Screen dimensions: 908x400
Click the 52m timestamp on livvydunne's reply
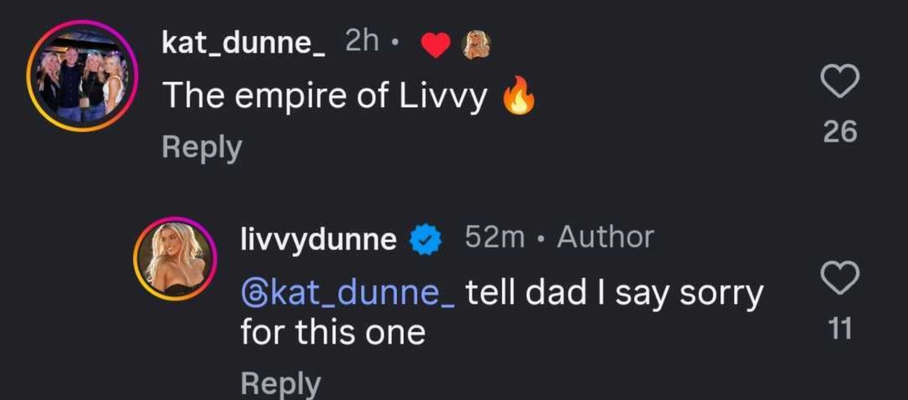[494, 237]
